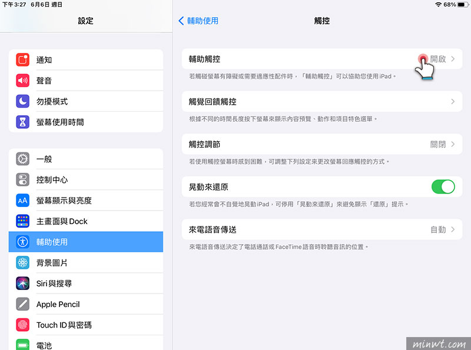Select 螢幕使用時間 in the settings list

tap(86, 122)
